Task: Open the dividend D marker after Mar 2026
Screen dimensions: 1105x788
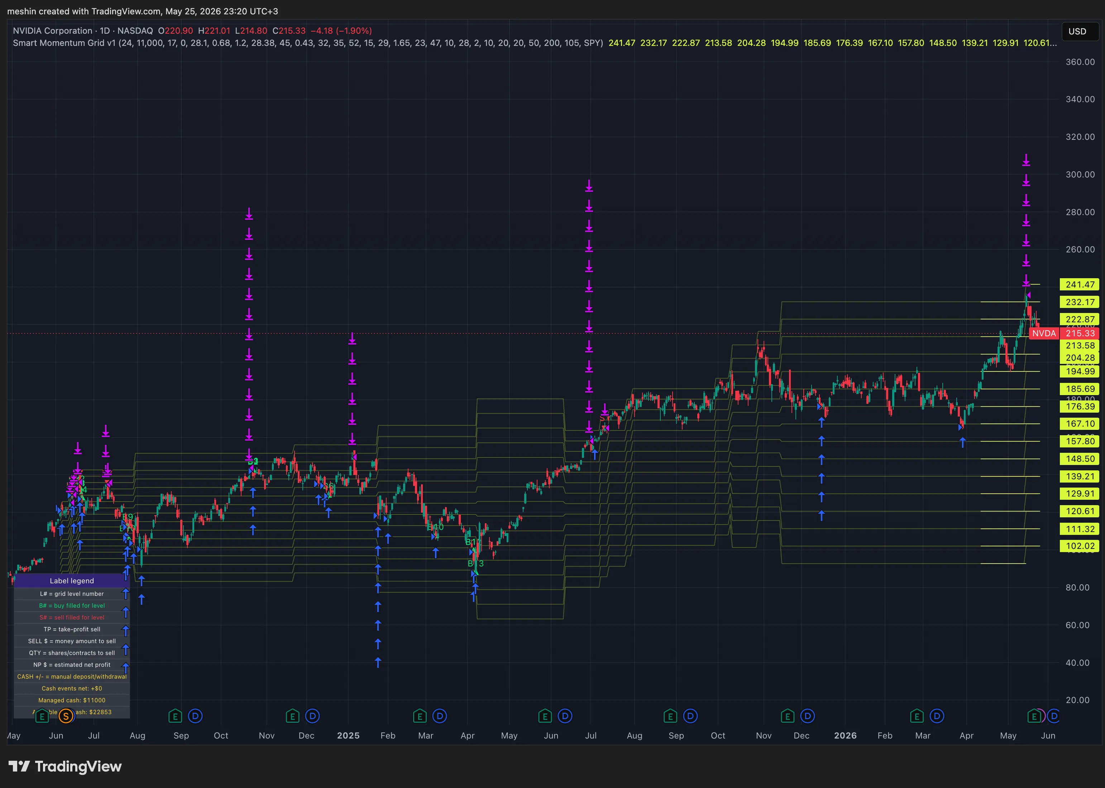Action: (937, 716)
